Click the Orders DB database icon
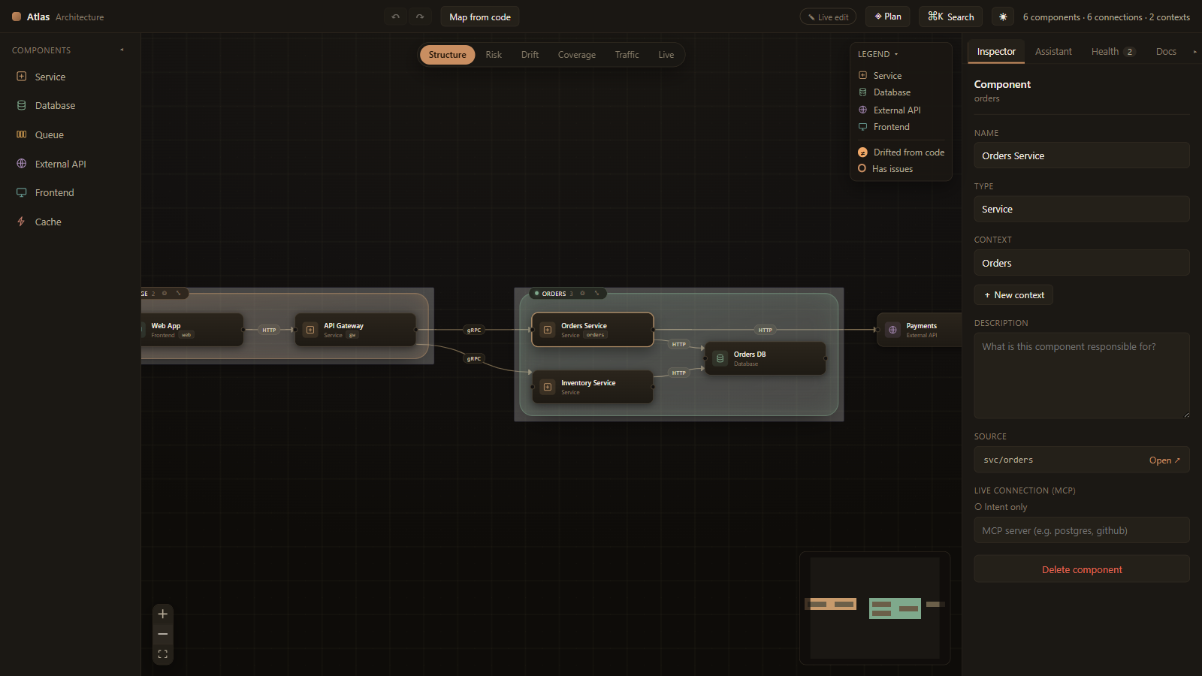The image size is (1202, 676). pyautogui.click(x=720, y=358)
